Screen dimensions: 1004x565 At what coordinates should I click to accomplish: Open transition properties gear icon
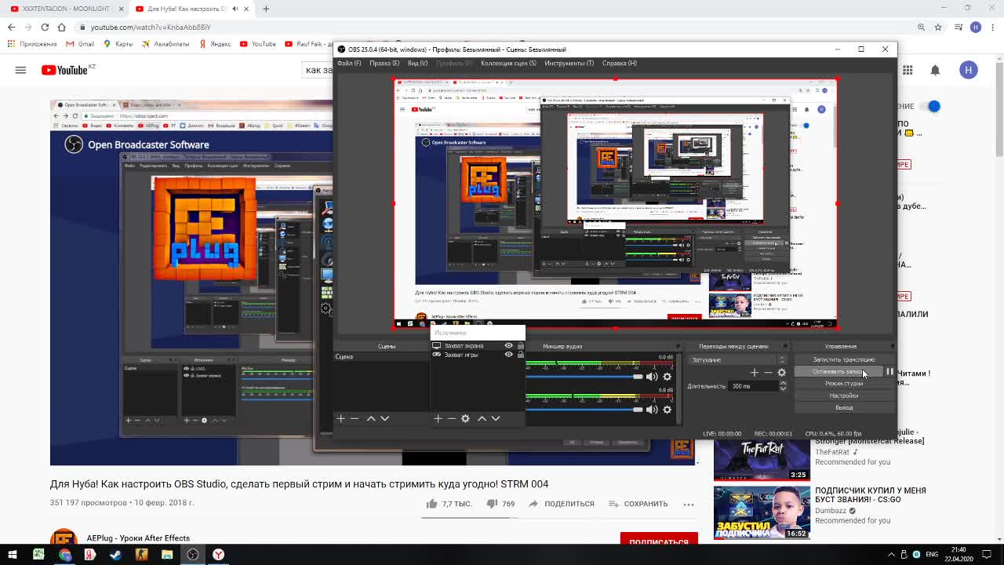pos(781,373)
